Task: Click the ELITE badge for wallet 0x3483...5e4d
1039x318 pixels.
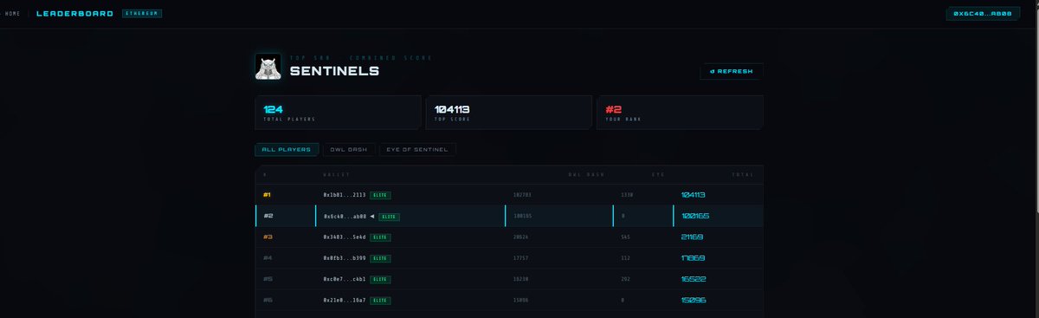Action: click(x=381, y=237)
